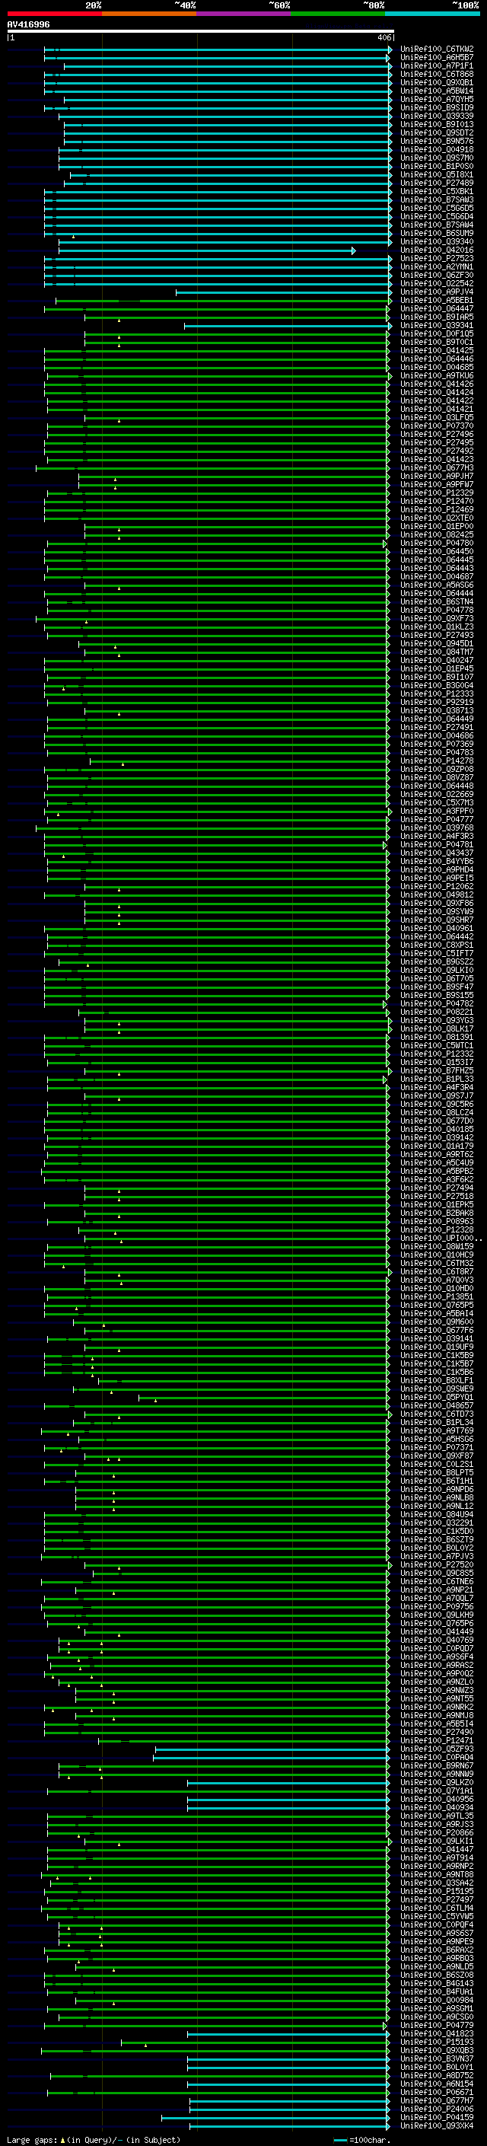Click the shorter cyan bar for Q42016
The image size is (487, 2146).
207,250
